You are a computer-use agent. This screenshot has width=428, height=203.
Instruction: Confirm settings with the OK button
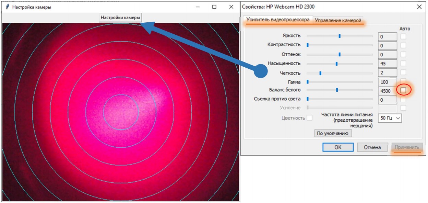click(x=338, y=147)
